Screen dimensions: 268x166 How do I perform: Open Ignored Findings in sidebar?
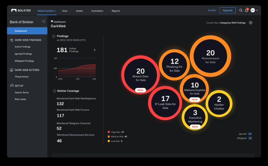(x=23, y=54)
